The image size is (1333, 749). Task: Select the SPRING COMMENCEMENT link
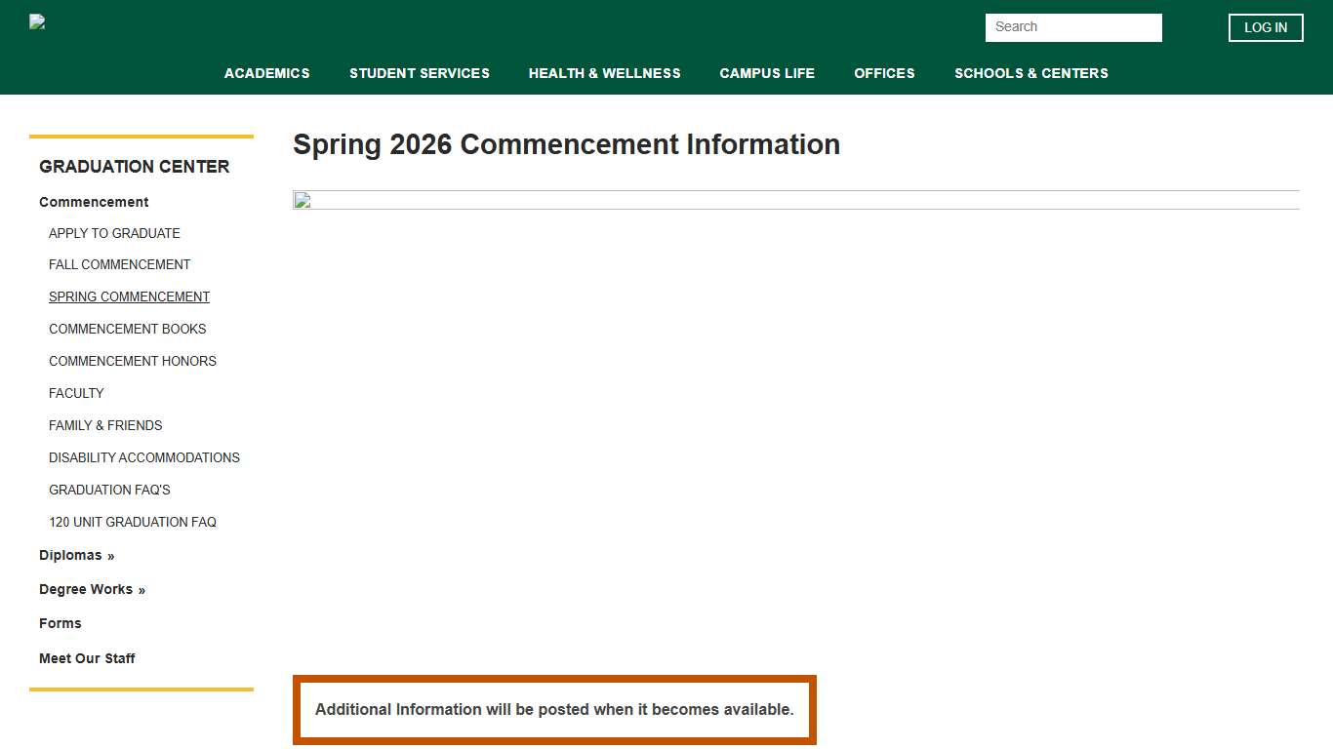click(x=129, y=296)
